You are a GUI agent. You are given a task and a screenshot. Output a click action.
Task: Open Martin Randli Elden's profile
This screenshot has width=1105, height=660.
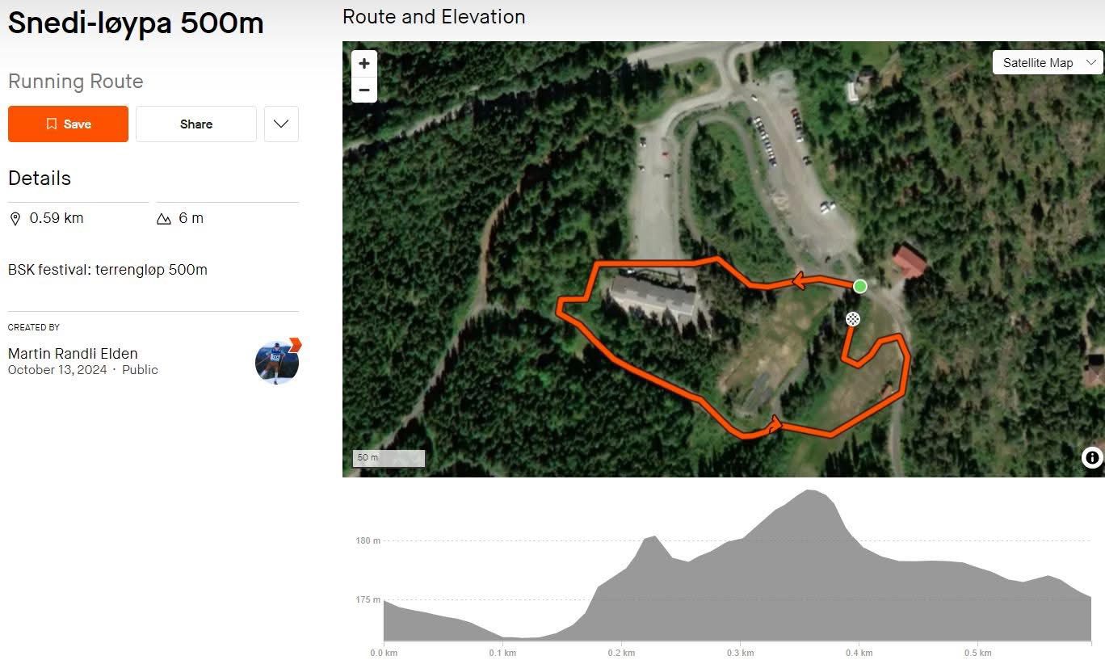[73, 354]
